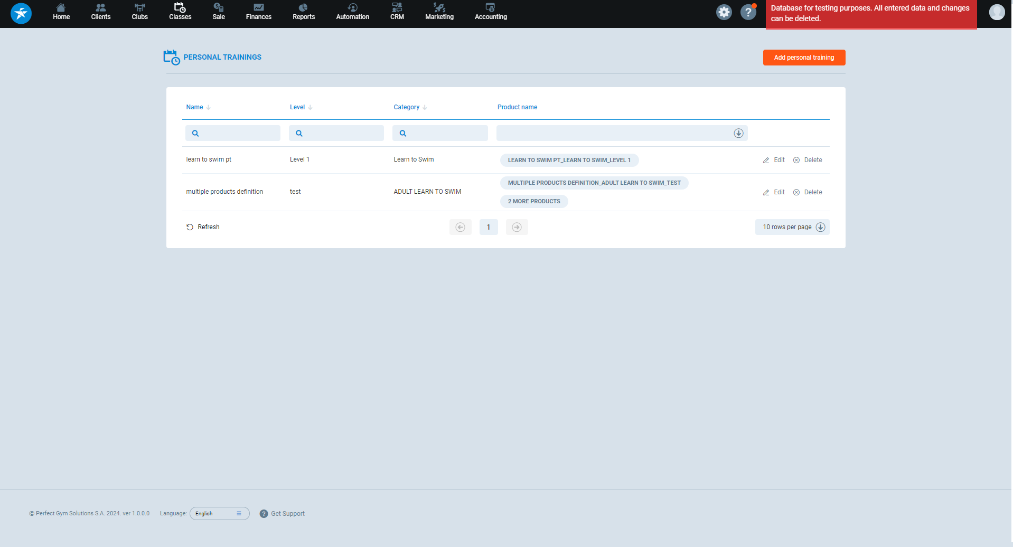Open the Classes menu

(x=180, y=12)
